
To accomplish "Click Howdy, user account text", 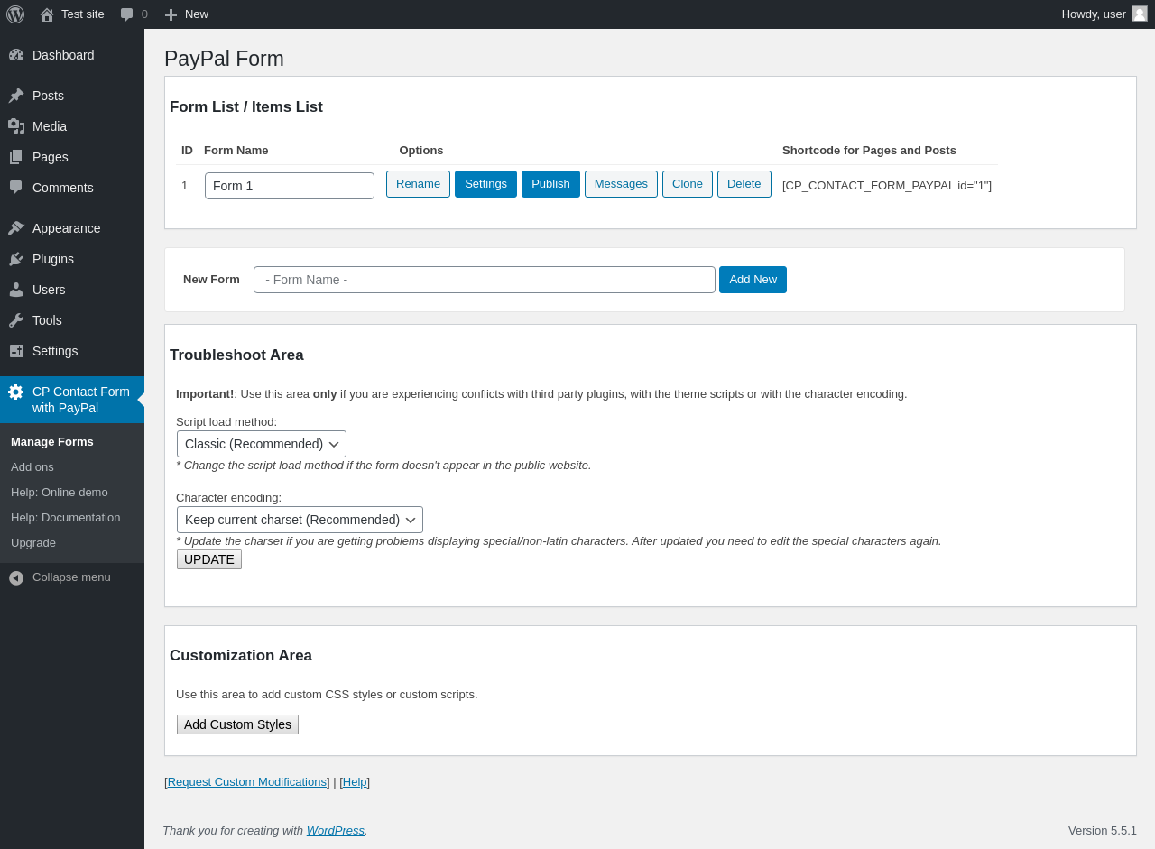I will (1094, 14).
